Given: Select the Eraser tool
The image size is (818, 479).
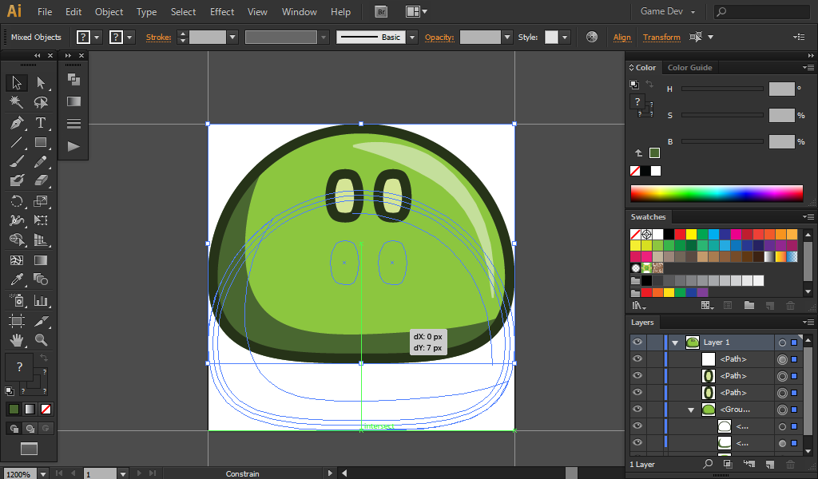Looking at the screenshot, I should tap(41, 180).
